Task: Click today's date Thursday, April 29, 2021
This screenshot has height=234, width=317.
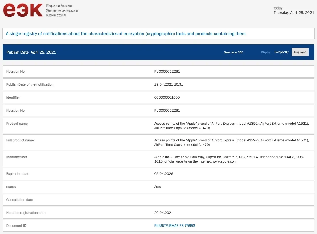Action: 294,13
